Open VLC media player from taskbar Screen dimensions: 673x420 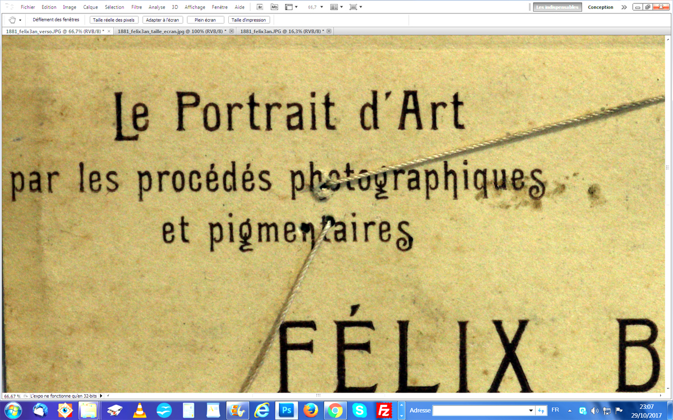point(140,411)
